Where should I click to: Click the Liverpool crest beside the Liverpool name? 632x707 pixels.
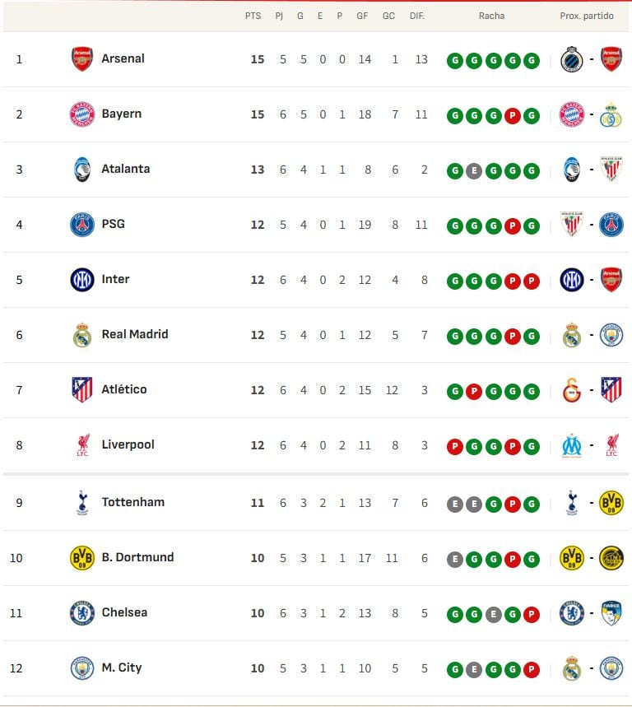pyautogui.click(x=82, y=445)
